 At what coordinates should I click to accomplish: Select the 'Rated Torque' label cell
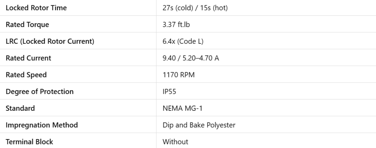[x=27, y=25]
